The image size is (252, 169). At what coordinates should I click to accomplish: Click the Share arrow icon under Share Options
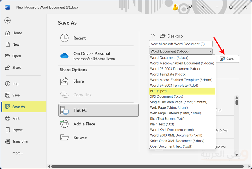(x=64, y=81)
